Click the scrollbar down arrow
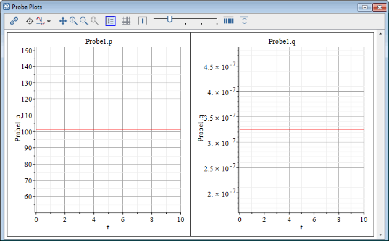The height and width of the screenshot is (241, 389). (380, 235)
